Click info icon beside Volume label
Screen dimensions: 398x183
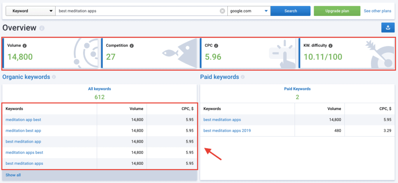click(24, 46)
